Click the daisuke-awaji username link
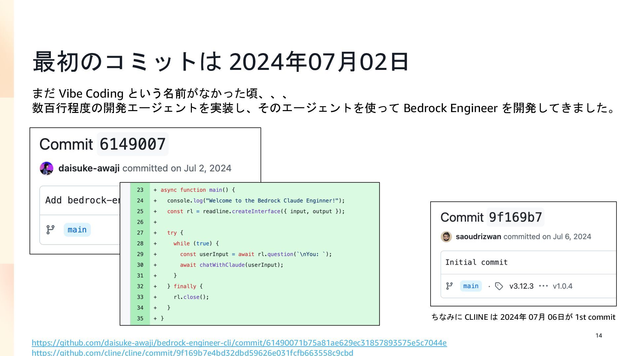The height and width of the screenshot is (356, 634). (89, 168)
